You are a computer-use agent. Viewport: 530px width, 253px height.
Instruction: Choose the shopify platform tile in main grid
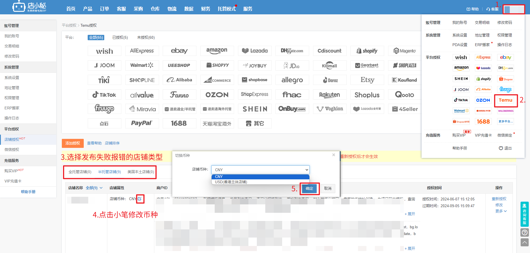[367, 51]
